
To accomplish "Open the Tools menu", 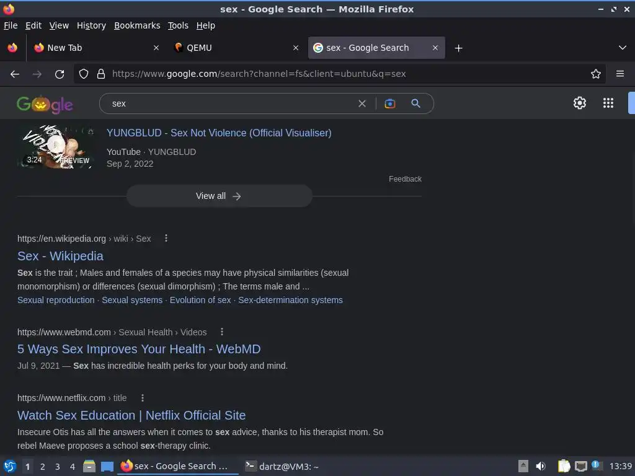I will 178,25.
